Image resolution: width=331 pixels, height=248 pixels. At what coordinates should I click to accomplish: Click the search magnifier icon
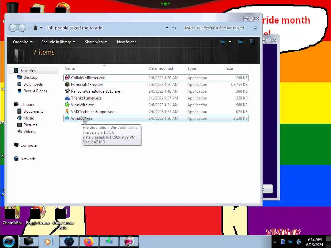[255, 28]
